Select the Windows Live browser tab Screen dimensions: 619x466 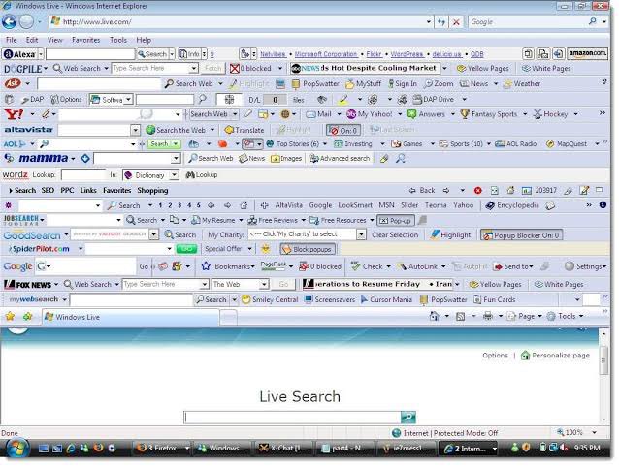coord(130,317)
